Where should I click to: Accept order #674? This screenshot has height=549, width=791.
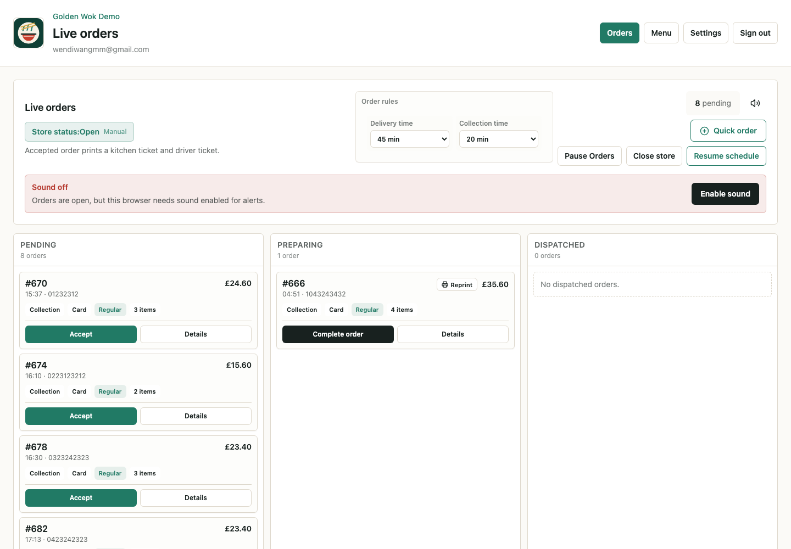pos(81,416)
